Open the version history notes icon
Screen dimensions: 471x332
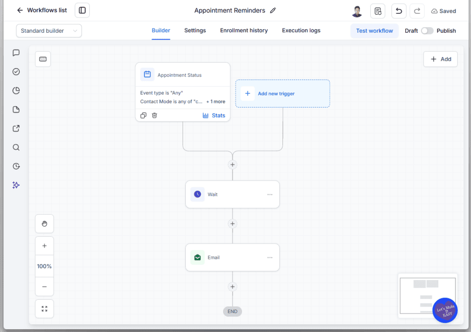pos(378,11)
